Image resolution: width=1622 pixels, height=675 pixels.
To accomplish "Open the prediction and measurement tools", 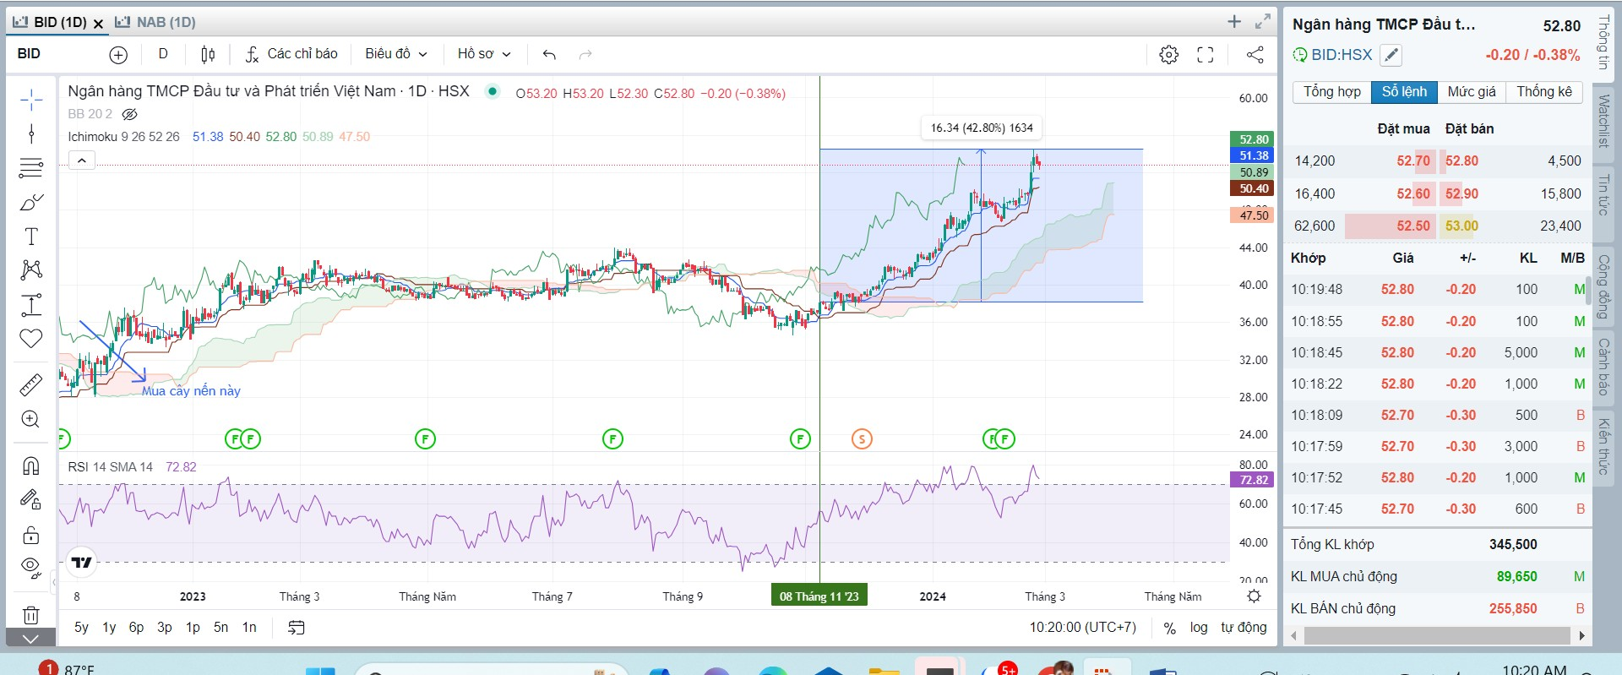I will click(31, 304).
